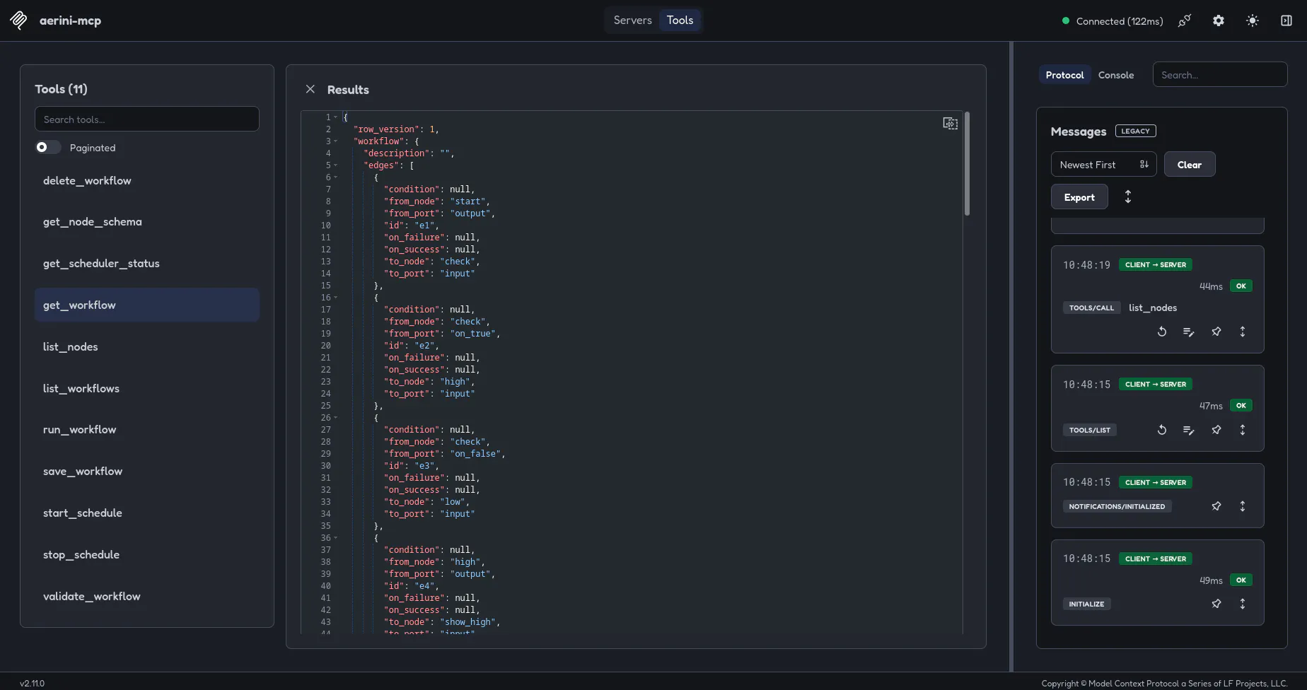This screenshot has width=1307, height=690.
Task: Expand the NOTIFICATIONS/INITIALIZED message
Action: click(1243, 506)
